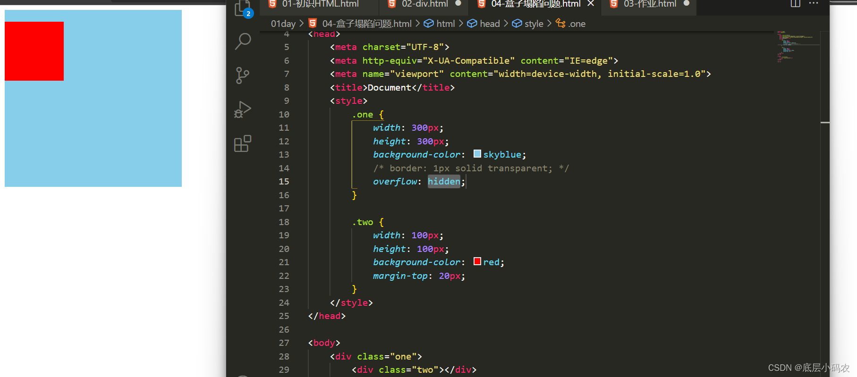Click the opening style tag on line 9
Image resolution: width=857 pixels, height=377 pixels.
348,101
